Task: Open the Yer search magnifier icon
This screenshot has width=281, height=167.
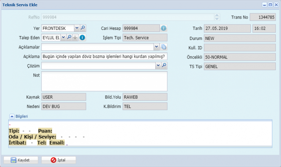Action: click(83, 28)
